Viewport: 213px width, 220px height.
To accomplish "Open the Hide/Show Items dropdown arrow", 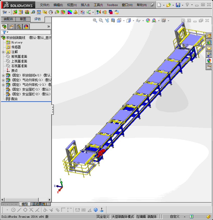I will click(143, 21).
